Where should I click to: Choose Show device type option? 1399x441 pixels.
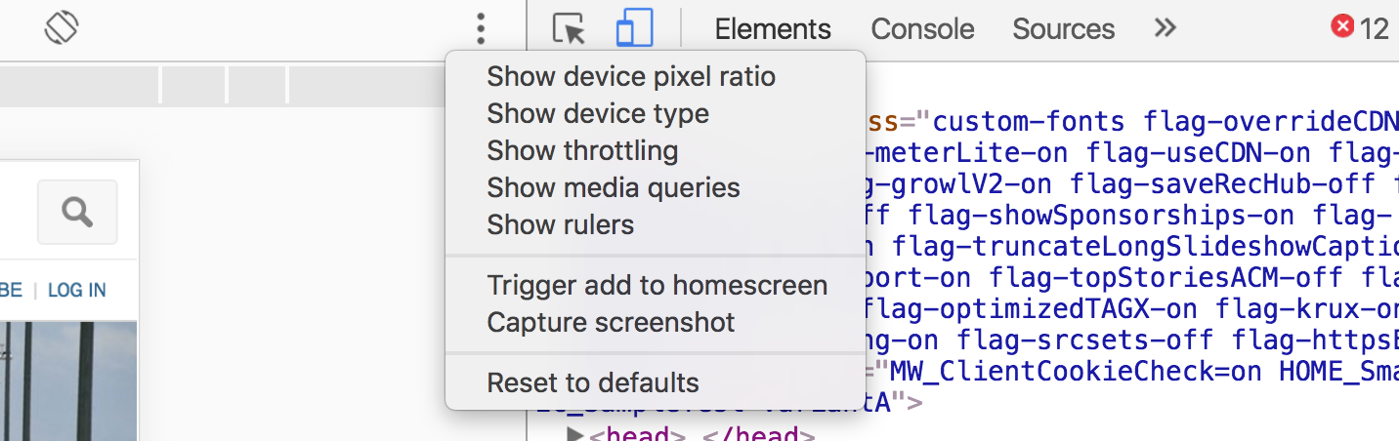(598, 113)
